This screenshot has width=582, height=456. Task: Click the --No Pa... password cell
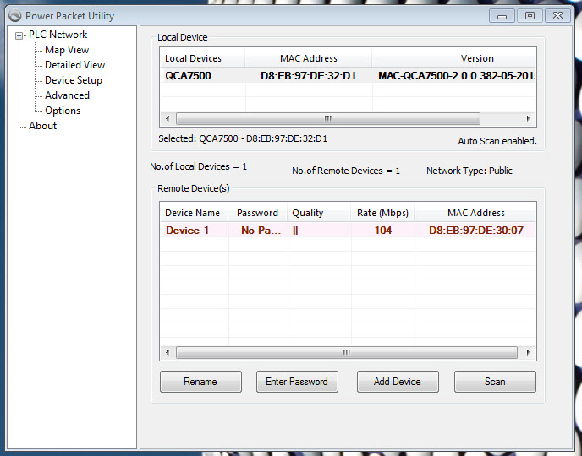pyautogui.click(x=258, y=230)
